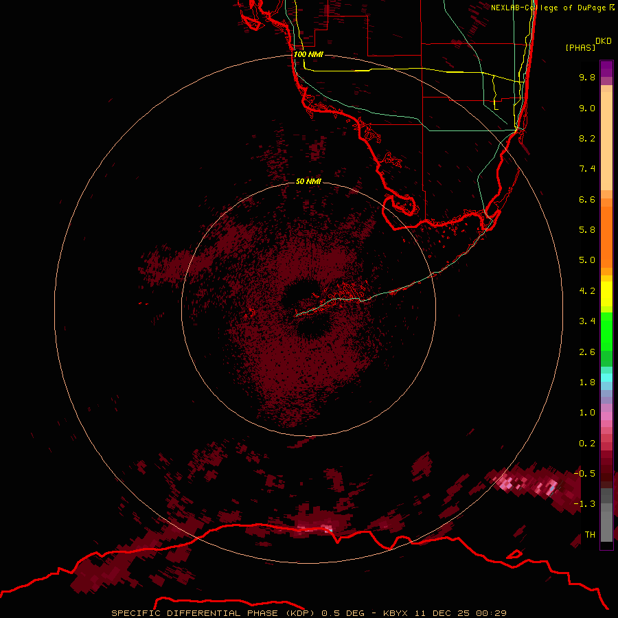This screenshot has height=618, width=618.
Task: Click the 11 DEC 25 date text
Action: [442, 613]
